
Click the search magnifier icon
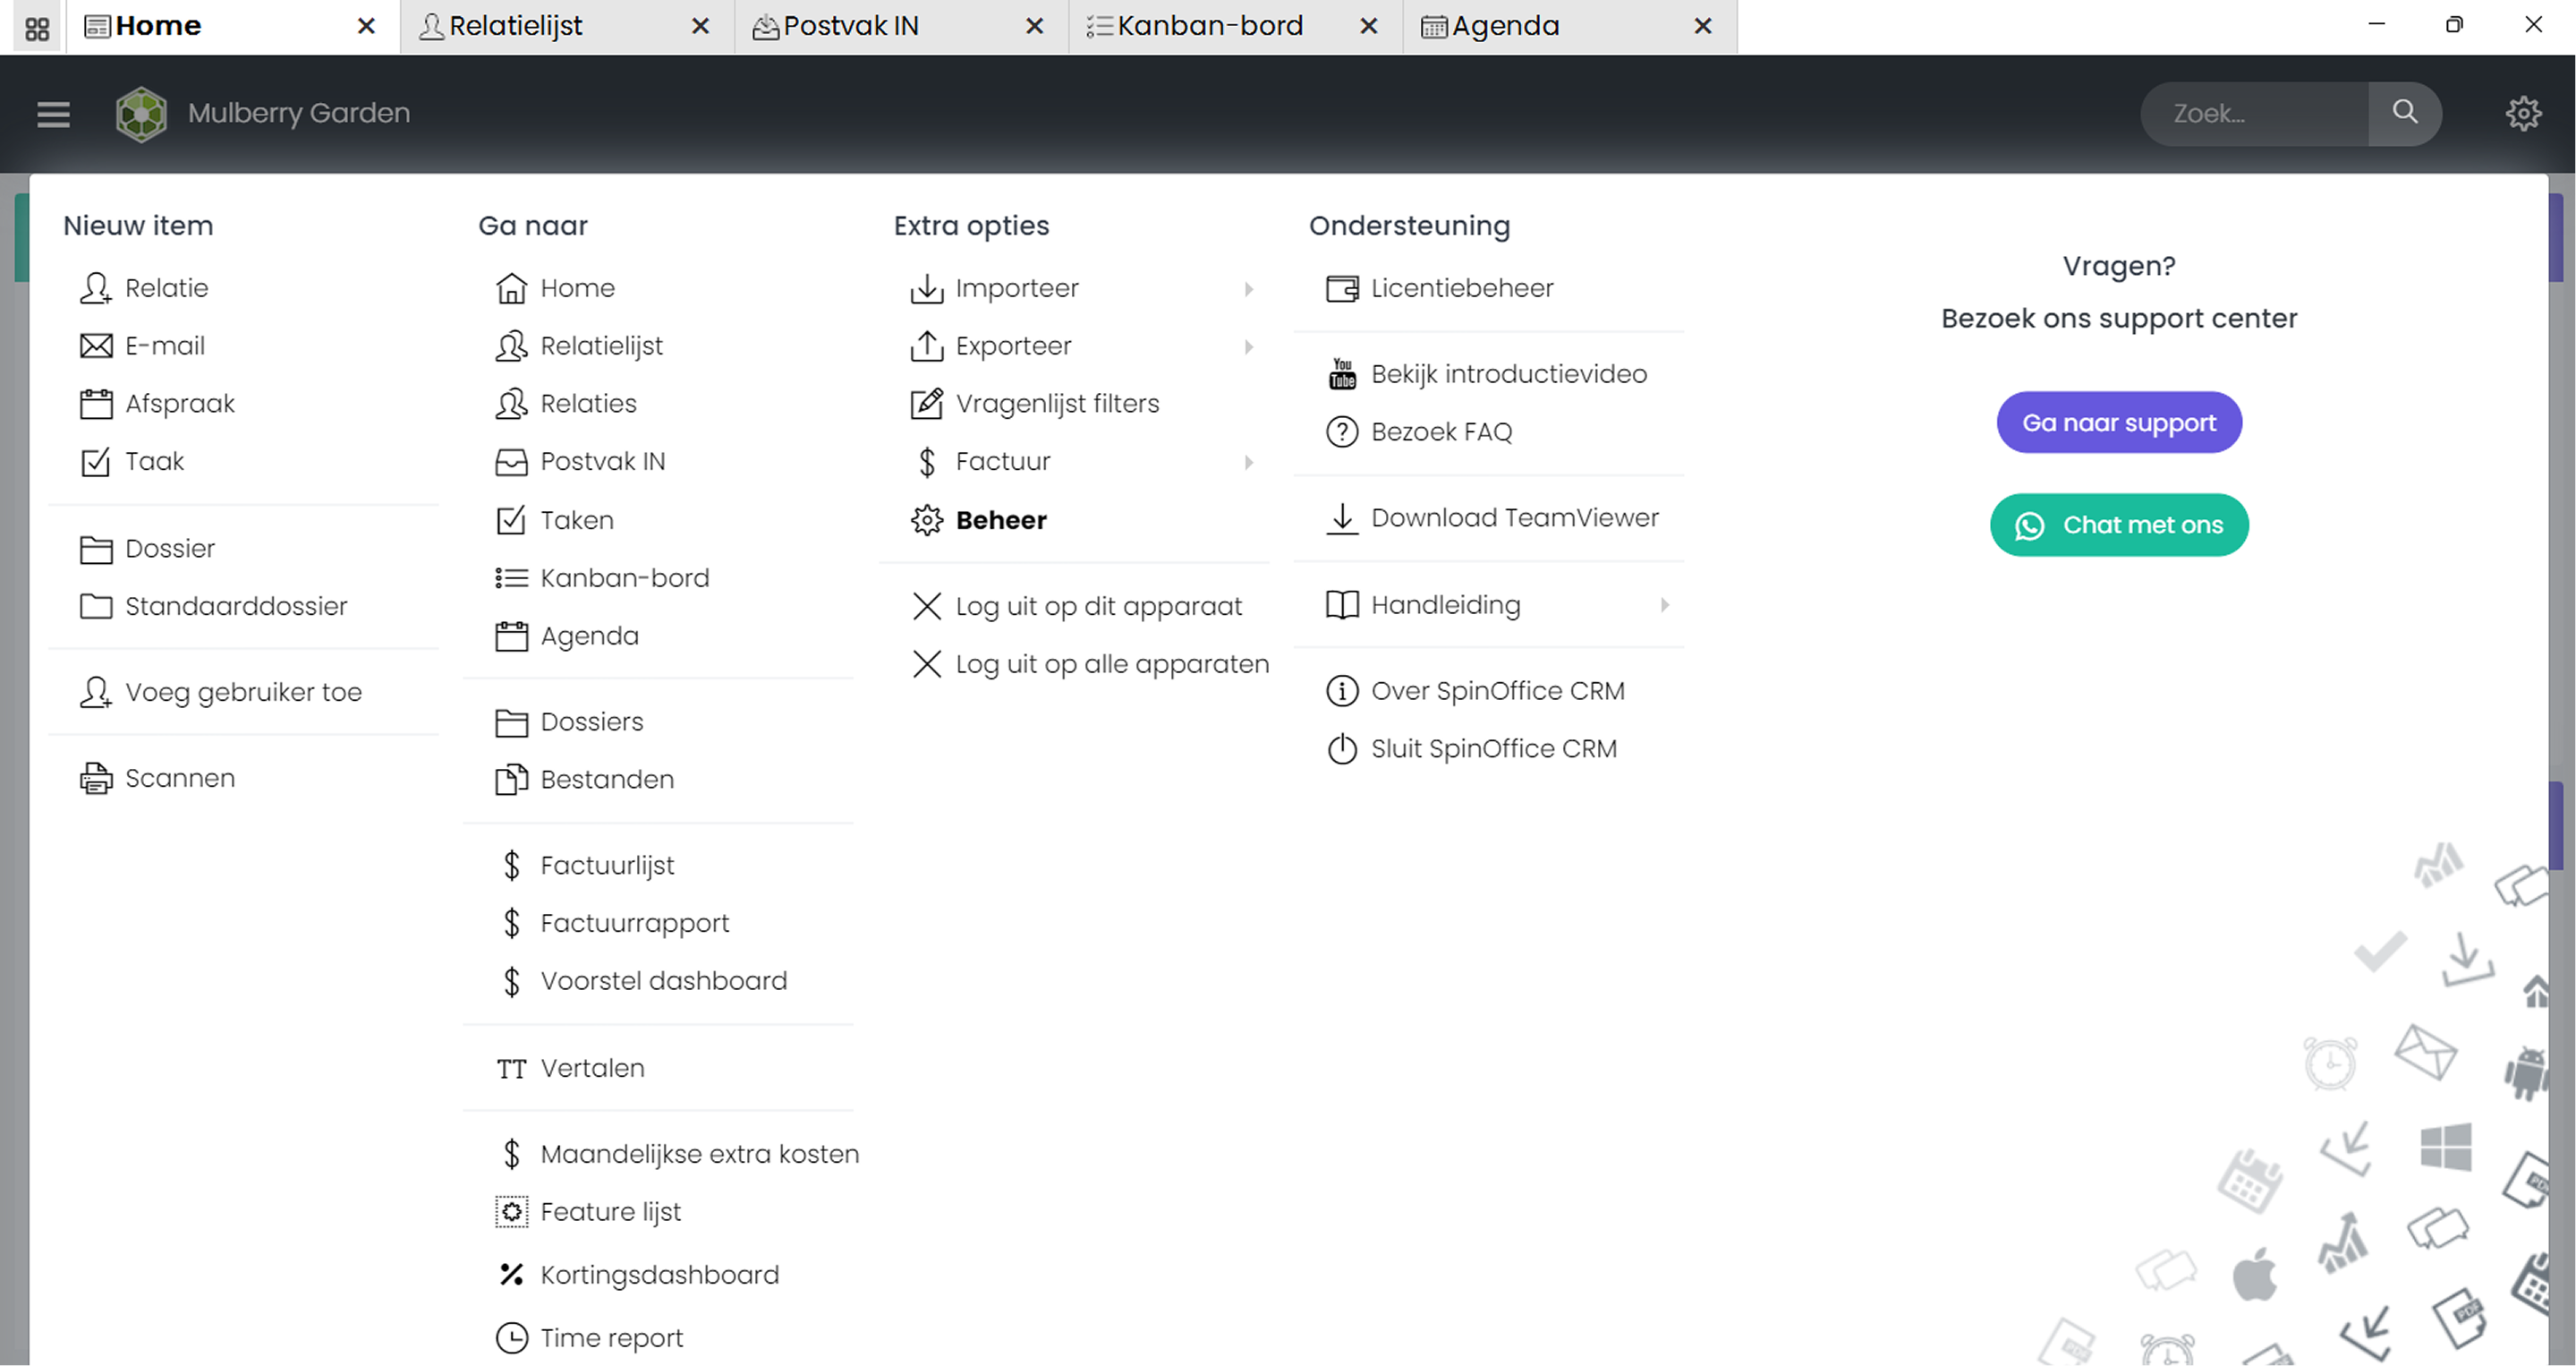pos(2404,113)
